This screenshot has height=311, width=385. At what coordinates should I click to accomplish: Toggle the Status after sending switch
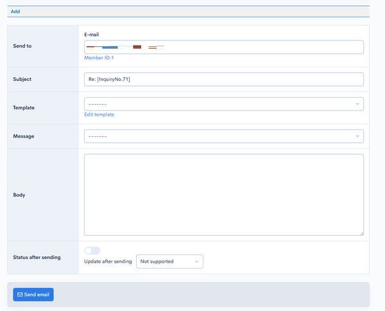click(92, 251)
